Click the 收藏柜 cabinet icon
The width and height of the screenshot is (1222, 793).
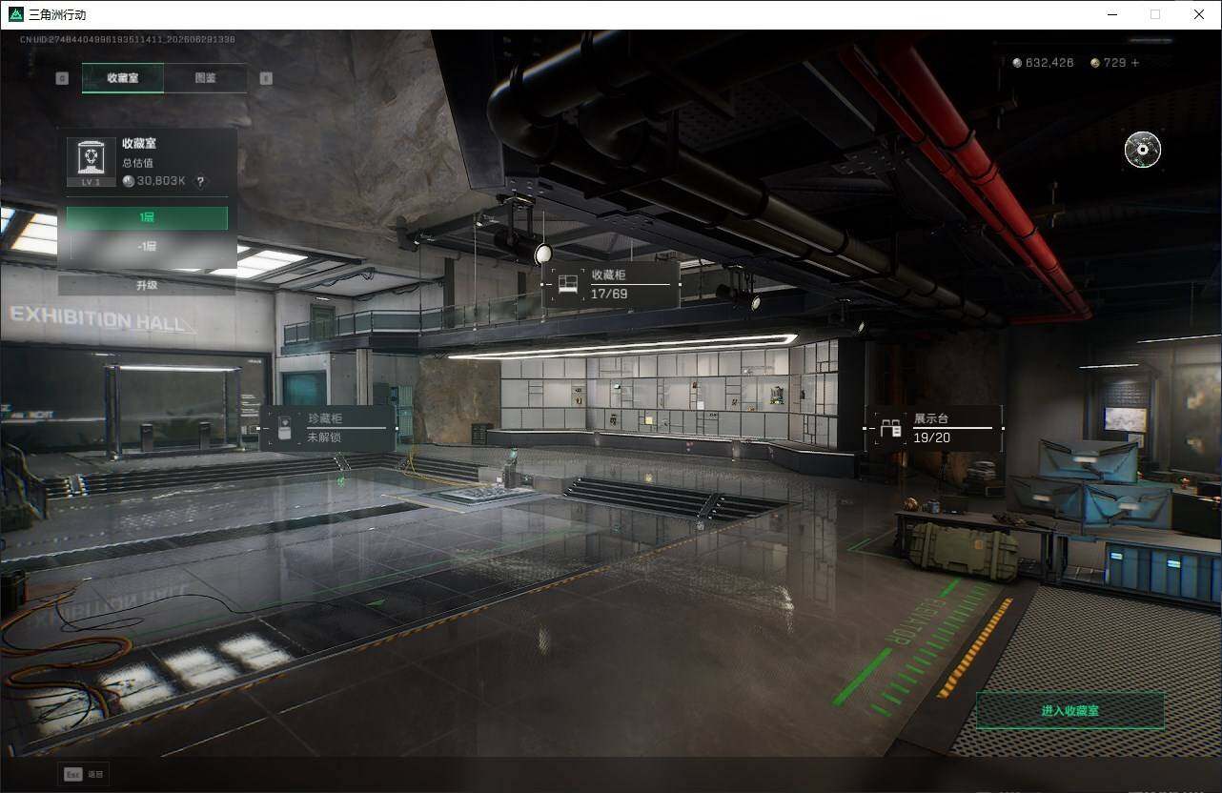[x=568, y=284]
